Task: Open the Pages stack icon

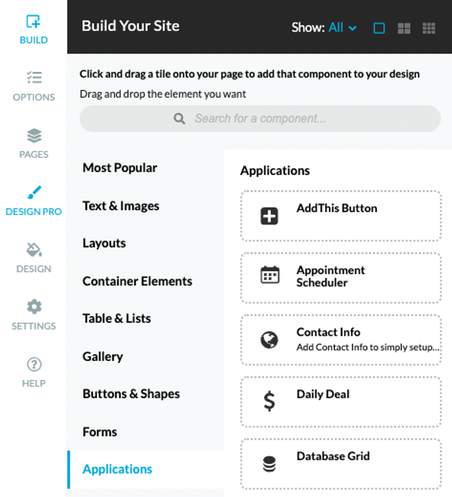Action: (34, 135)
